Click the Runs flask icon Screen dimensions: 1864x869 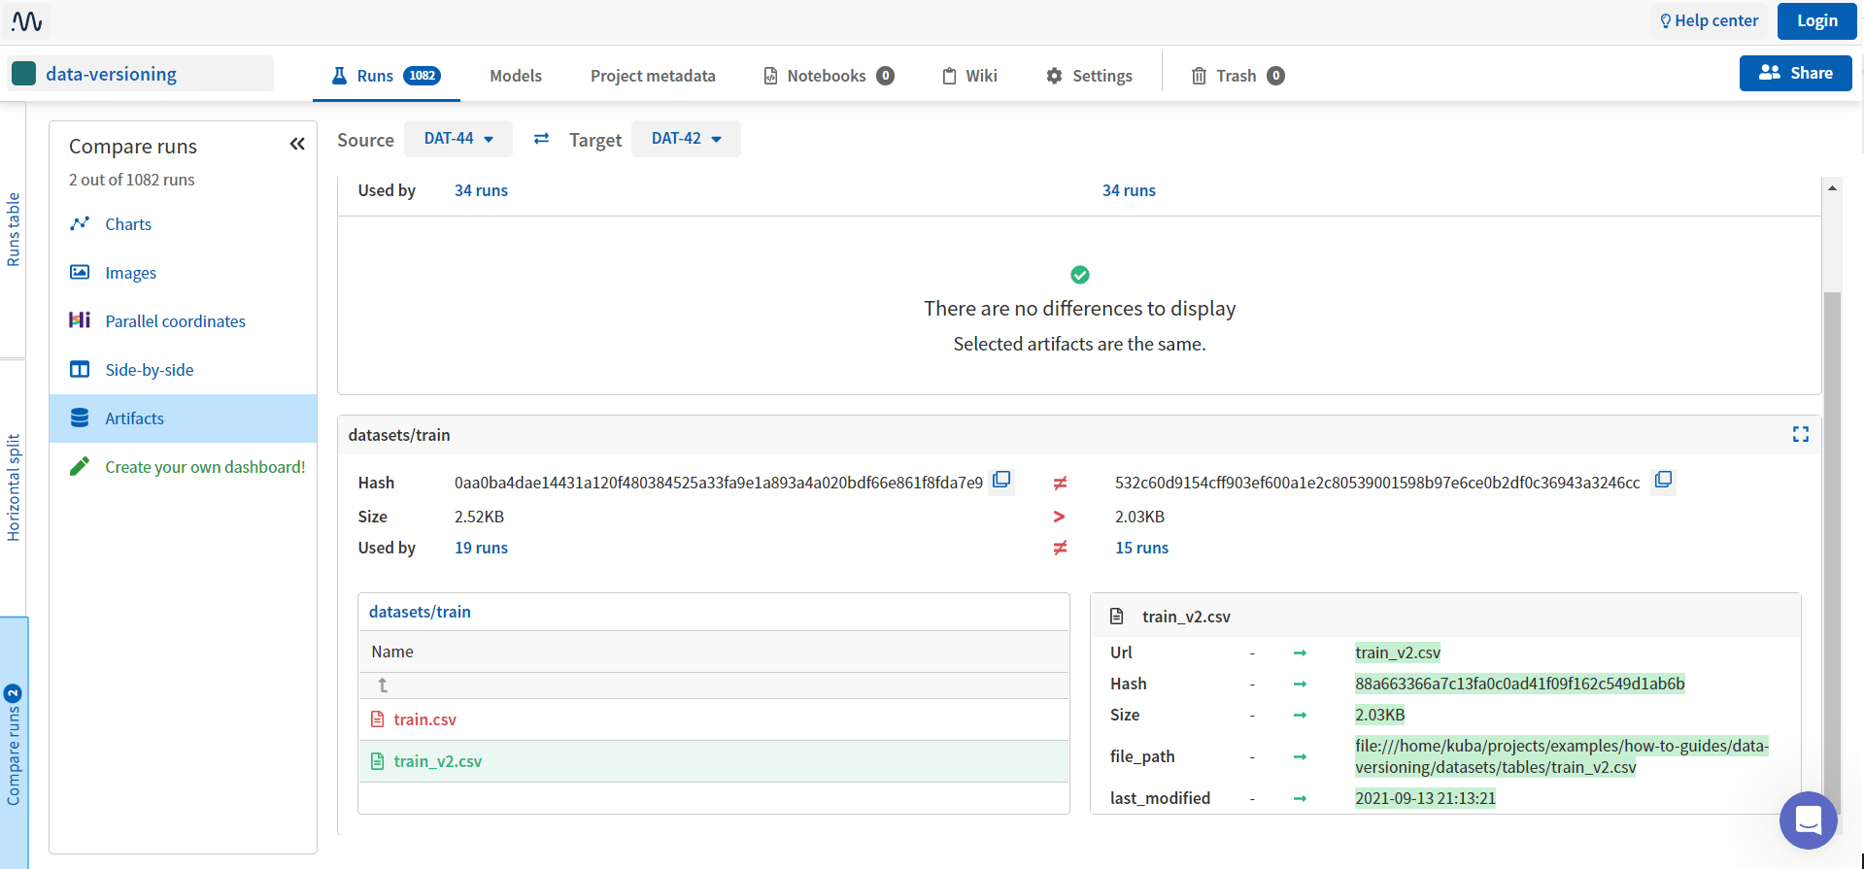339,76
